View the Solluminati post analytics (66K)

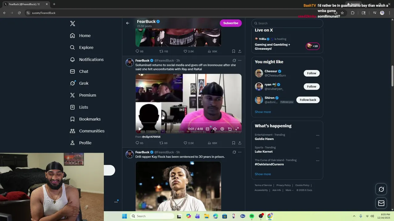pyautogui.click(x=212, y=143)
